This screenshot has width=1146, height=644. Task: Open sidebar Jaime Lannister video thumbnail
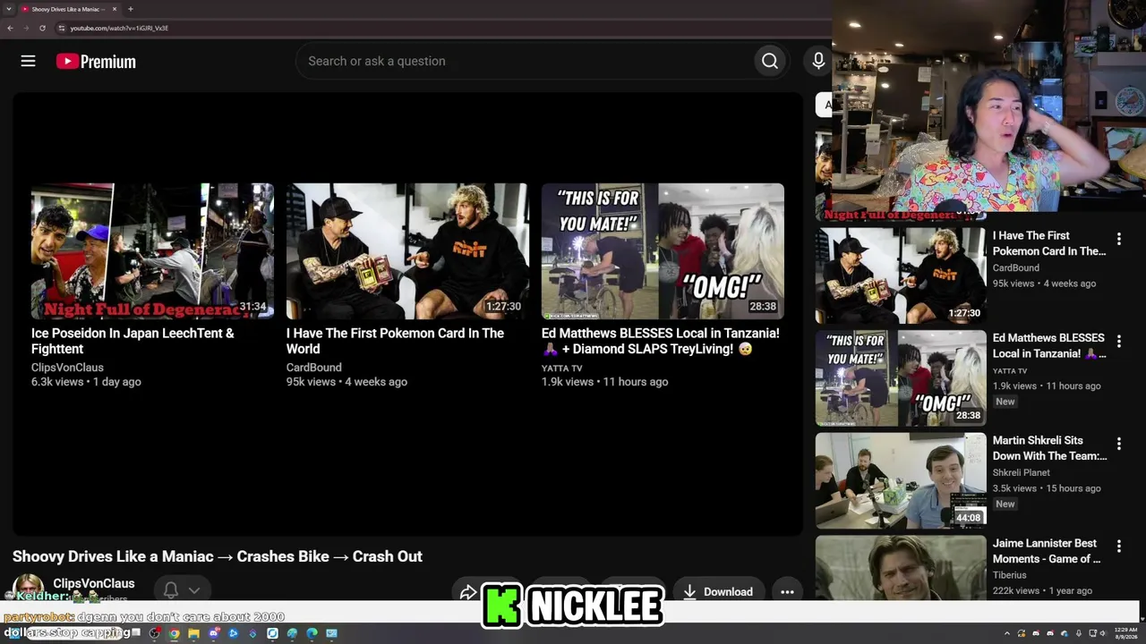pyautogui.click(x=900, y=568)
